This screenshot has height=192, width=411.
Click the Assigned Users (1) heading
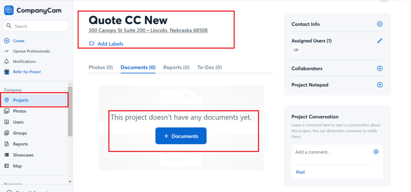pyautogui.click(x=311, y=41)
